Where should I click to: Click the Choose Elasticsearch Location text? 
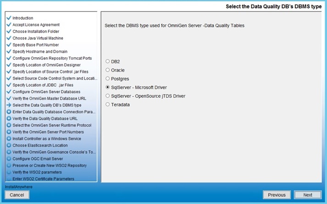tap(40, 145)
